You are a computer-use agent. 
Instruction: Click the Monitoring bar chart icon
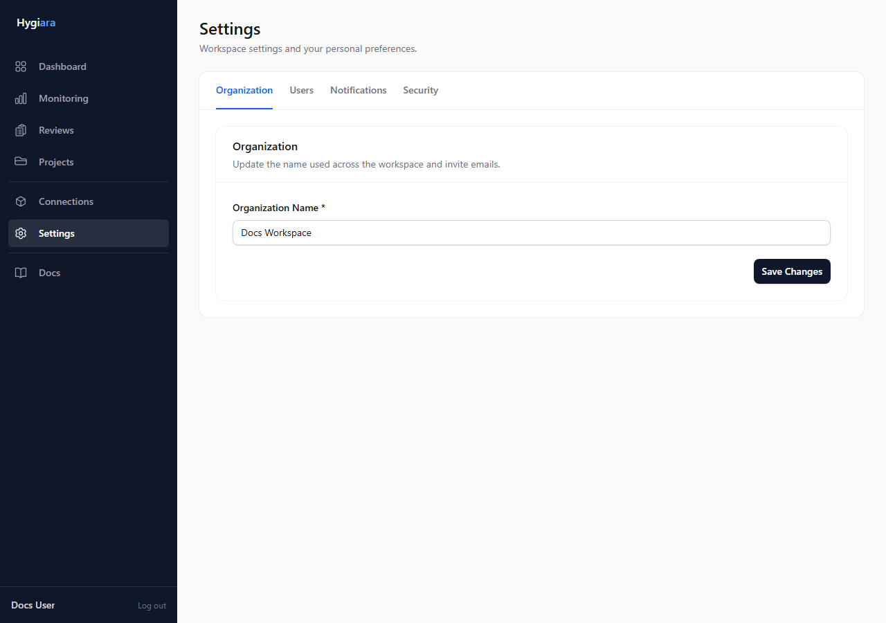tap(21, 98)
